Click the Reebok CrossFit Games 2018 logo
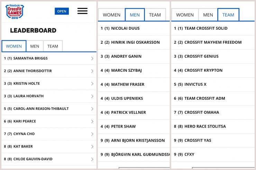 15,11
